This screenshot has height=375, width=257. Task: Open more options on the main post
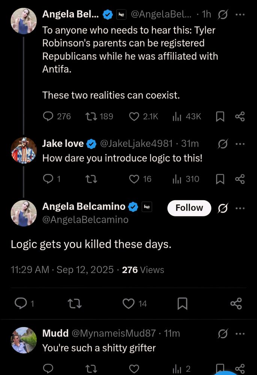240,208
